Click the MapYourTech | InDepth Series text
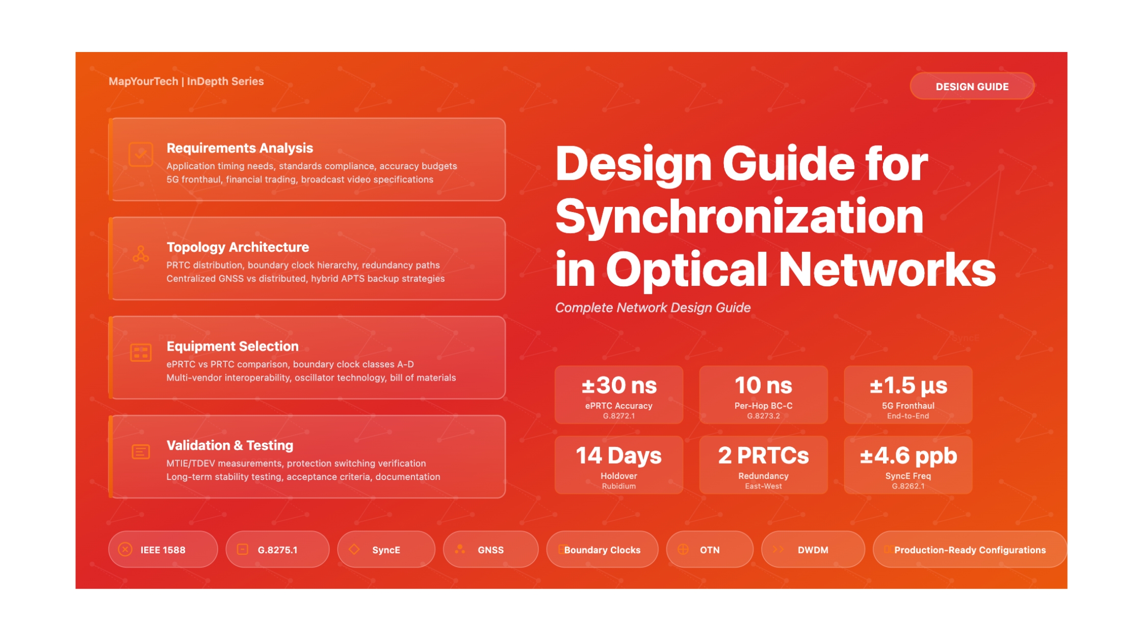The width and height of the screenshot is (1142, 642). [186, 82]
